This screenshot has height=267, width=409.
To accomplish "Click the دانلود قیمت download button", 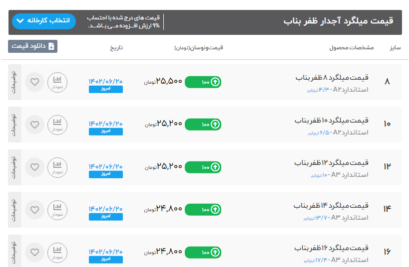I will 33,46.
